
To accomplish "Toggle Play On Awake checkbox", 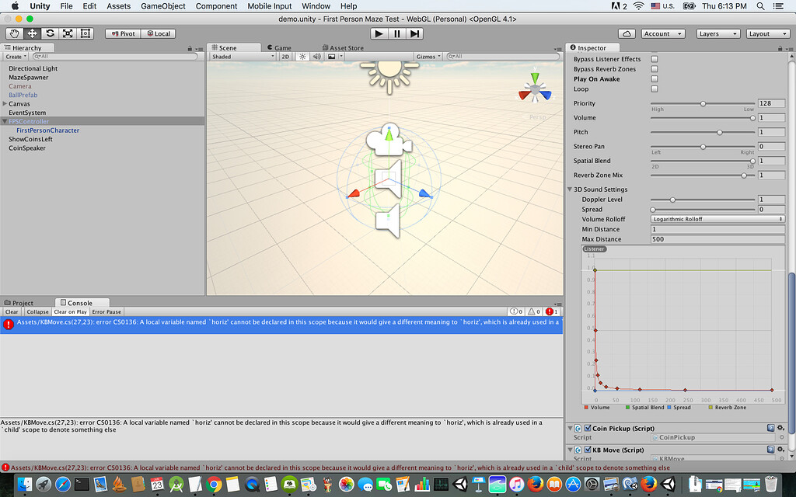I will pos(653,78).
